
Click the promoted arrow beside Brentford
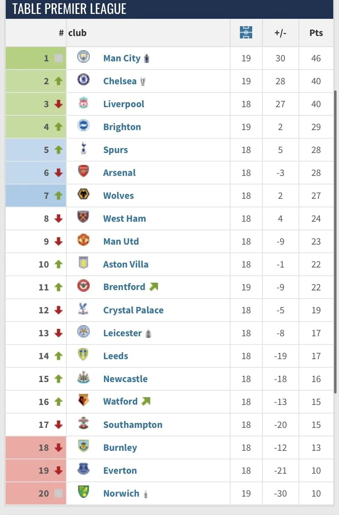(x=154, y=287)
